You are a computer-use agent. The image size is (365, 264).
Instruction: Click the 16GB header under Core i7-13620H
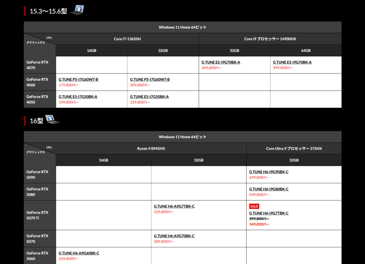pos(92,51)
